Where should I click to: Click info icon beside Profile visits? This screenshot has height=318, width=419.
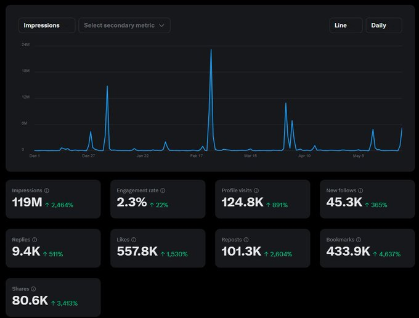[256, 191]
